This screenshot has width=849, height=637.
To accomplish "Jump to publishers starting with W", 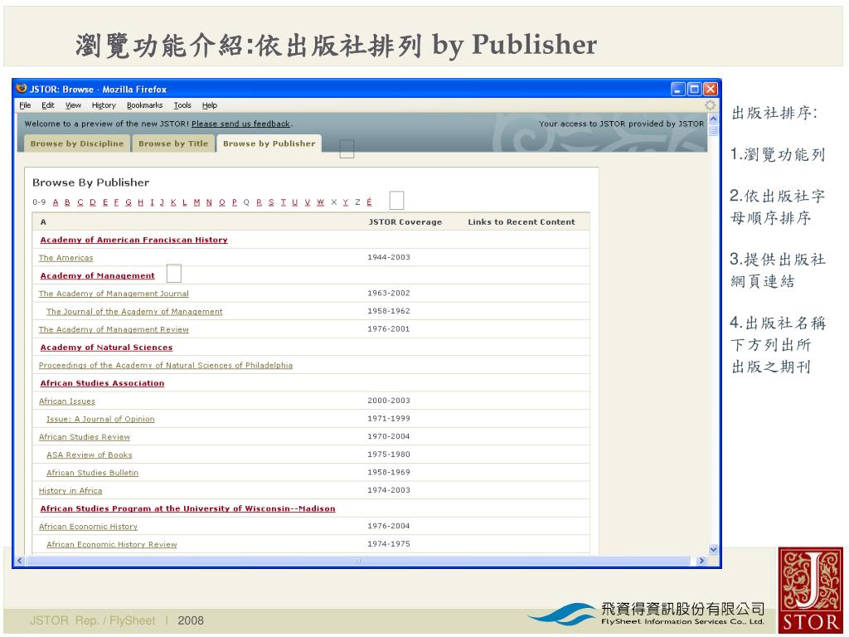I will [x=321, y=202].
